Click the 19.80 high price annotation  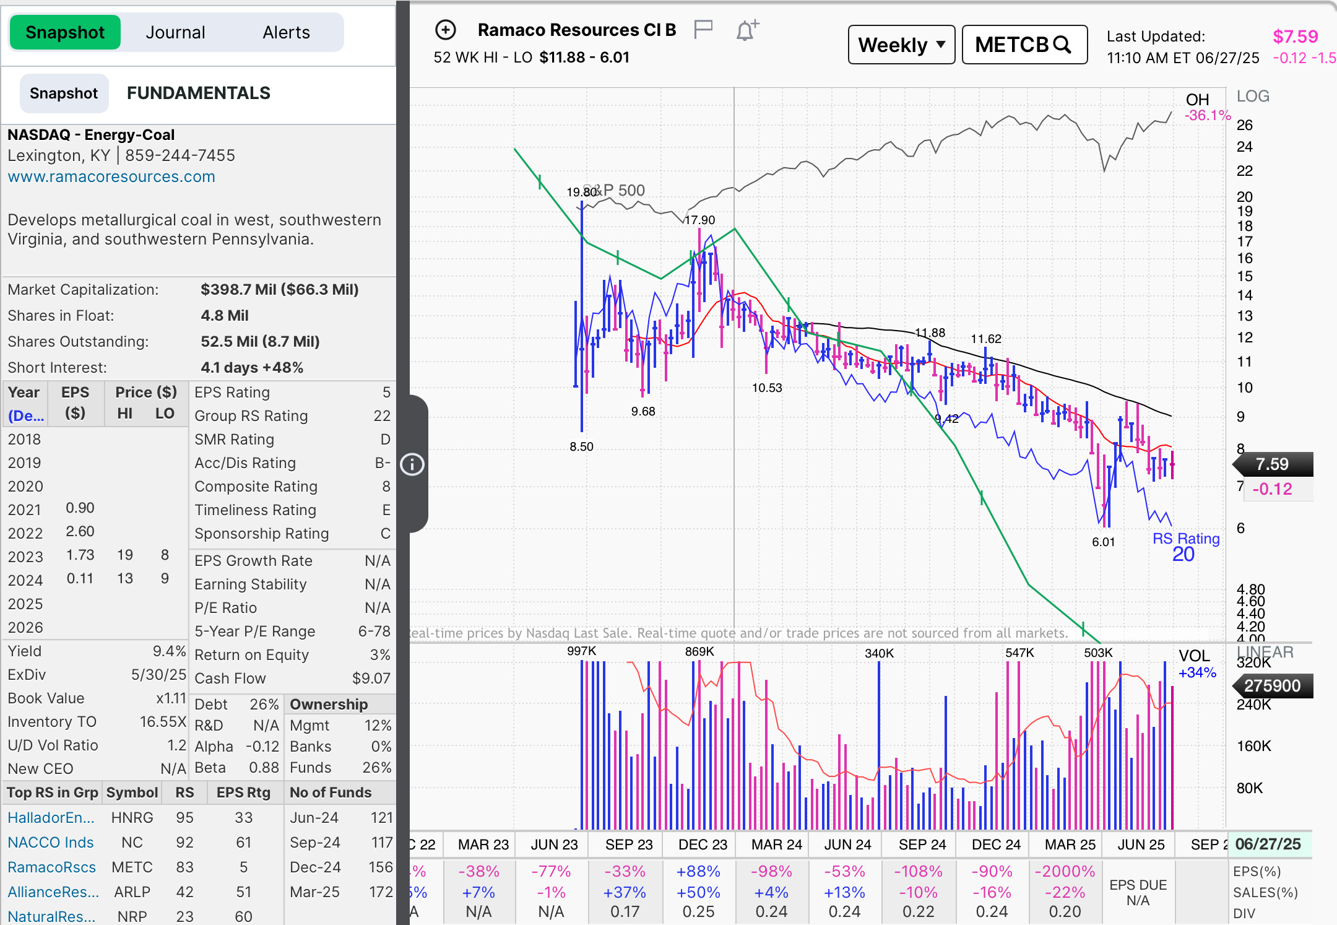coord(581,192)
